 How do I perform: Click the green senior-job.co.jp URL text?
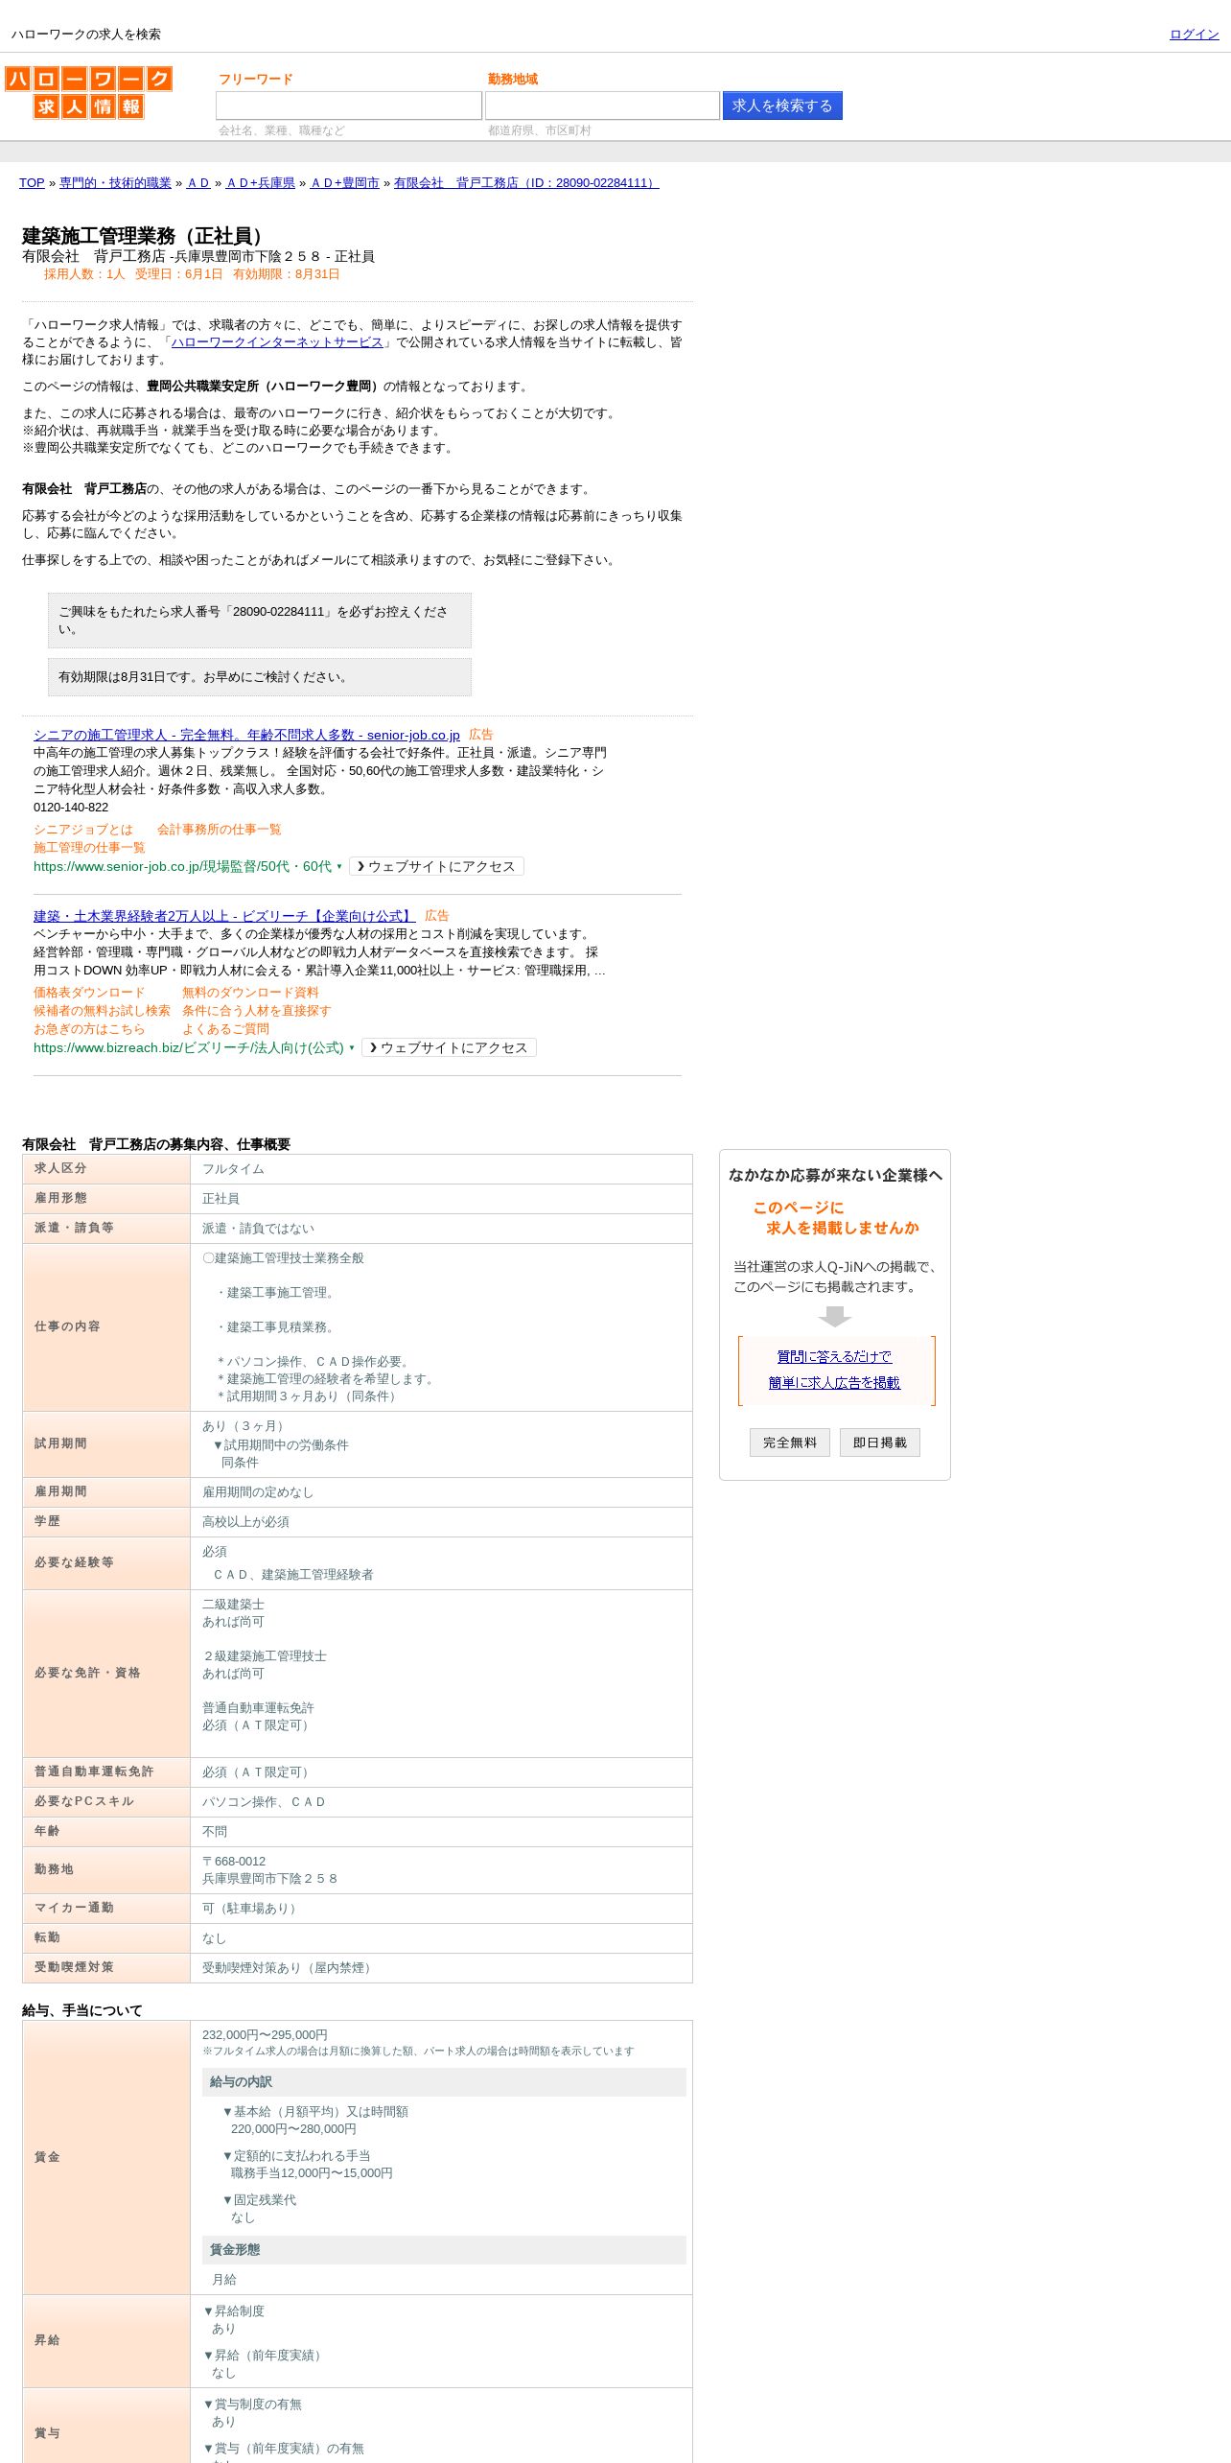pyautogui.click(x=182, y=867)
